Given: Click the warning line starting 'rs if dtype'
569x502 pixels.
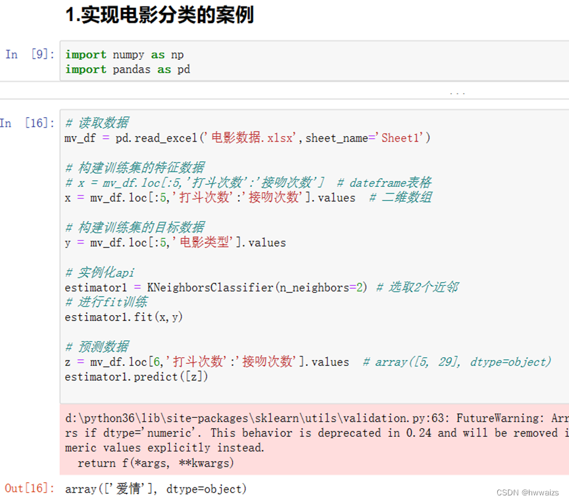Looking at the screenshot, I should (317, 433).
